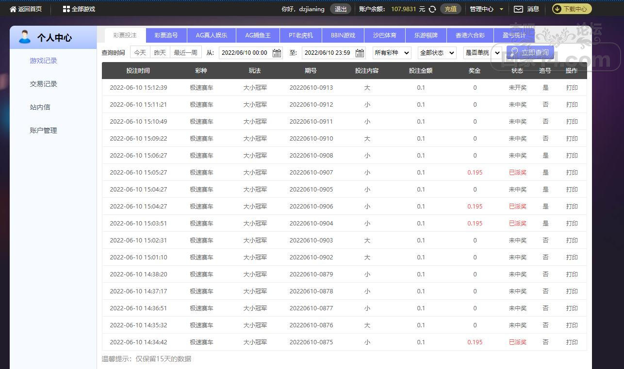The width and height of the screenshot is (624, 369).
Task: Refresh the account balance icon
Action: 432,9
